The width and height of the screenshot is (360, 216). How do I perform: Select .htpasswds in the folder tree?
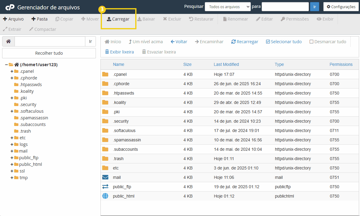[x=31, y=85]
